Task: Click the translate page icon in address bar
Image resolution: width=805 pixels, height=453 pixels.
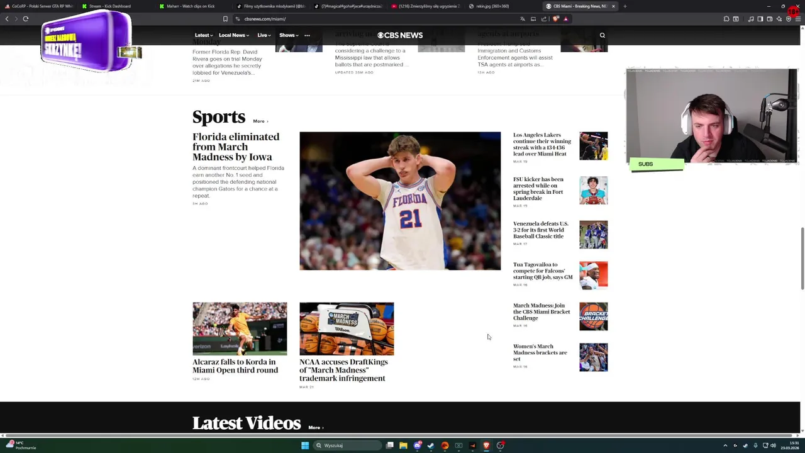Action: pos(523,19)
